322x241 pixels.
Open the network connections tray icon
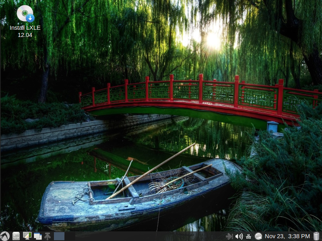(x=249, y=236)
